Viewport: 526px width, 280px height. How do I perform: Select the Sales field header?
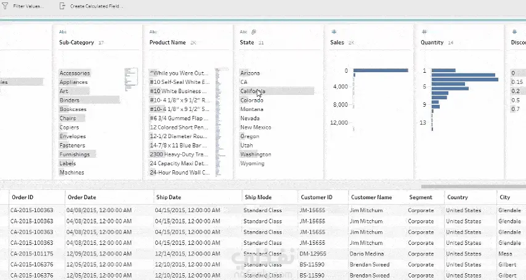coord(337,43)
